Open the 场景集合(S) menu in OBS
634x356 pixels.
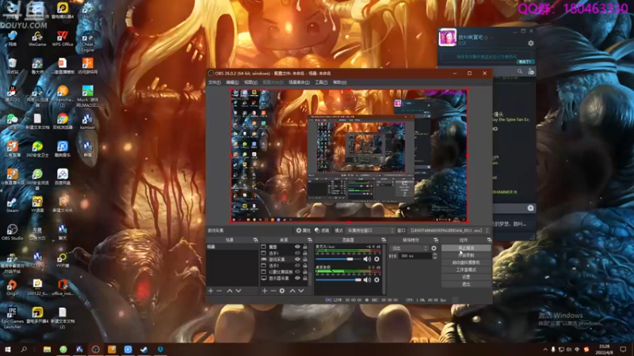[299, 82]
